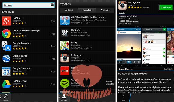
Task: Select the Free price for Google Drive
Action: click(53, 84)
